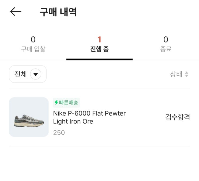Click the black active-tab underline indicator
This screenshot has width=199, height=181.
99,59
